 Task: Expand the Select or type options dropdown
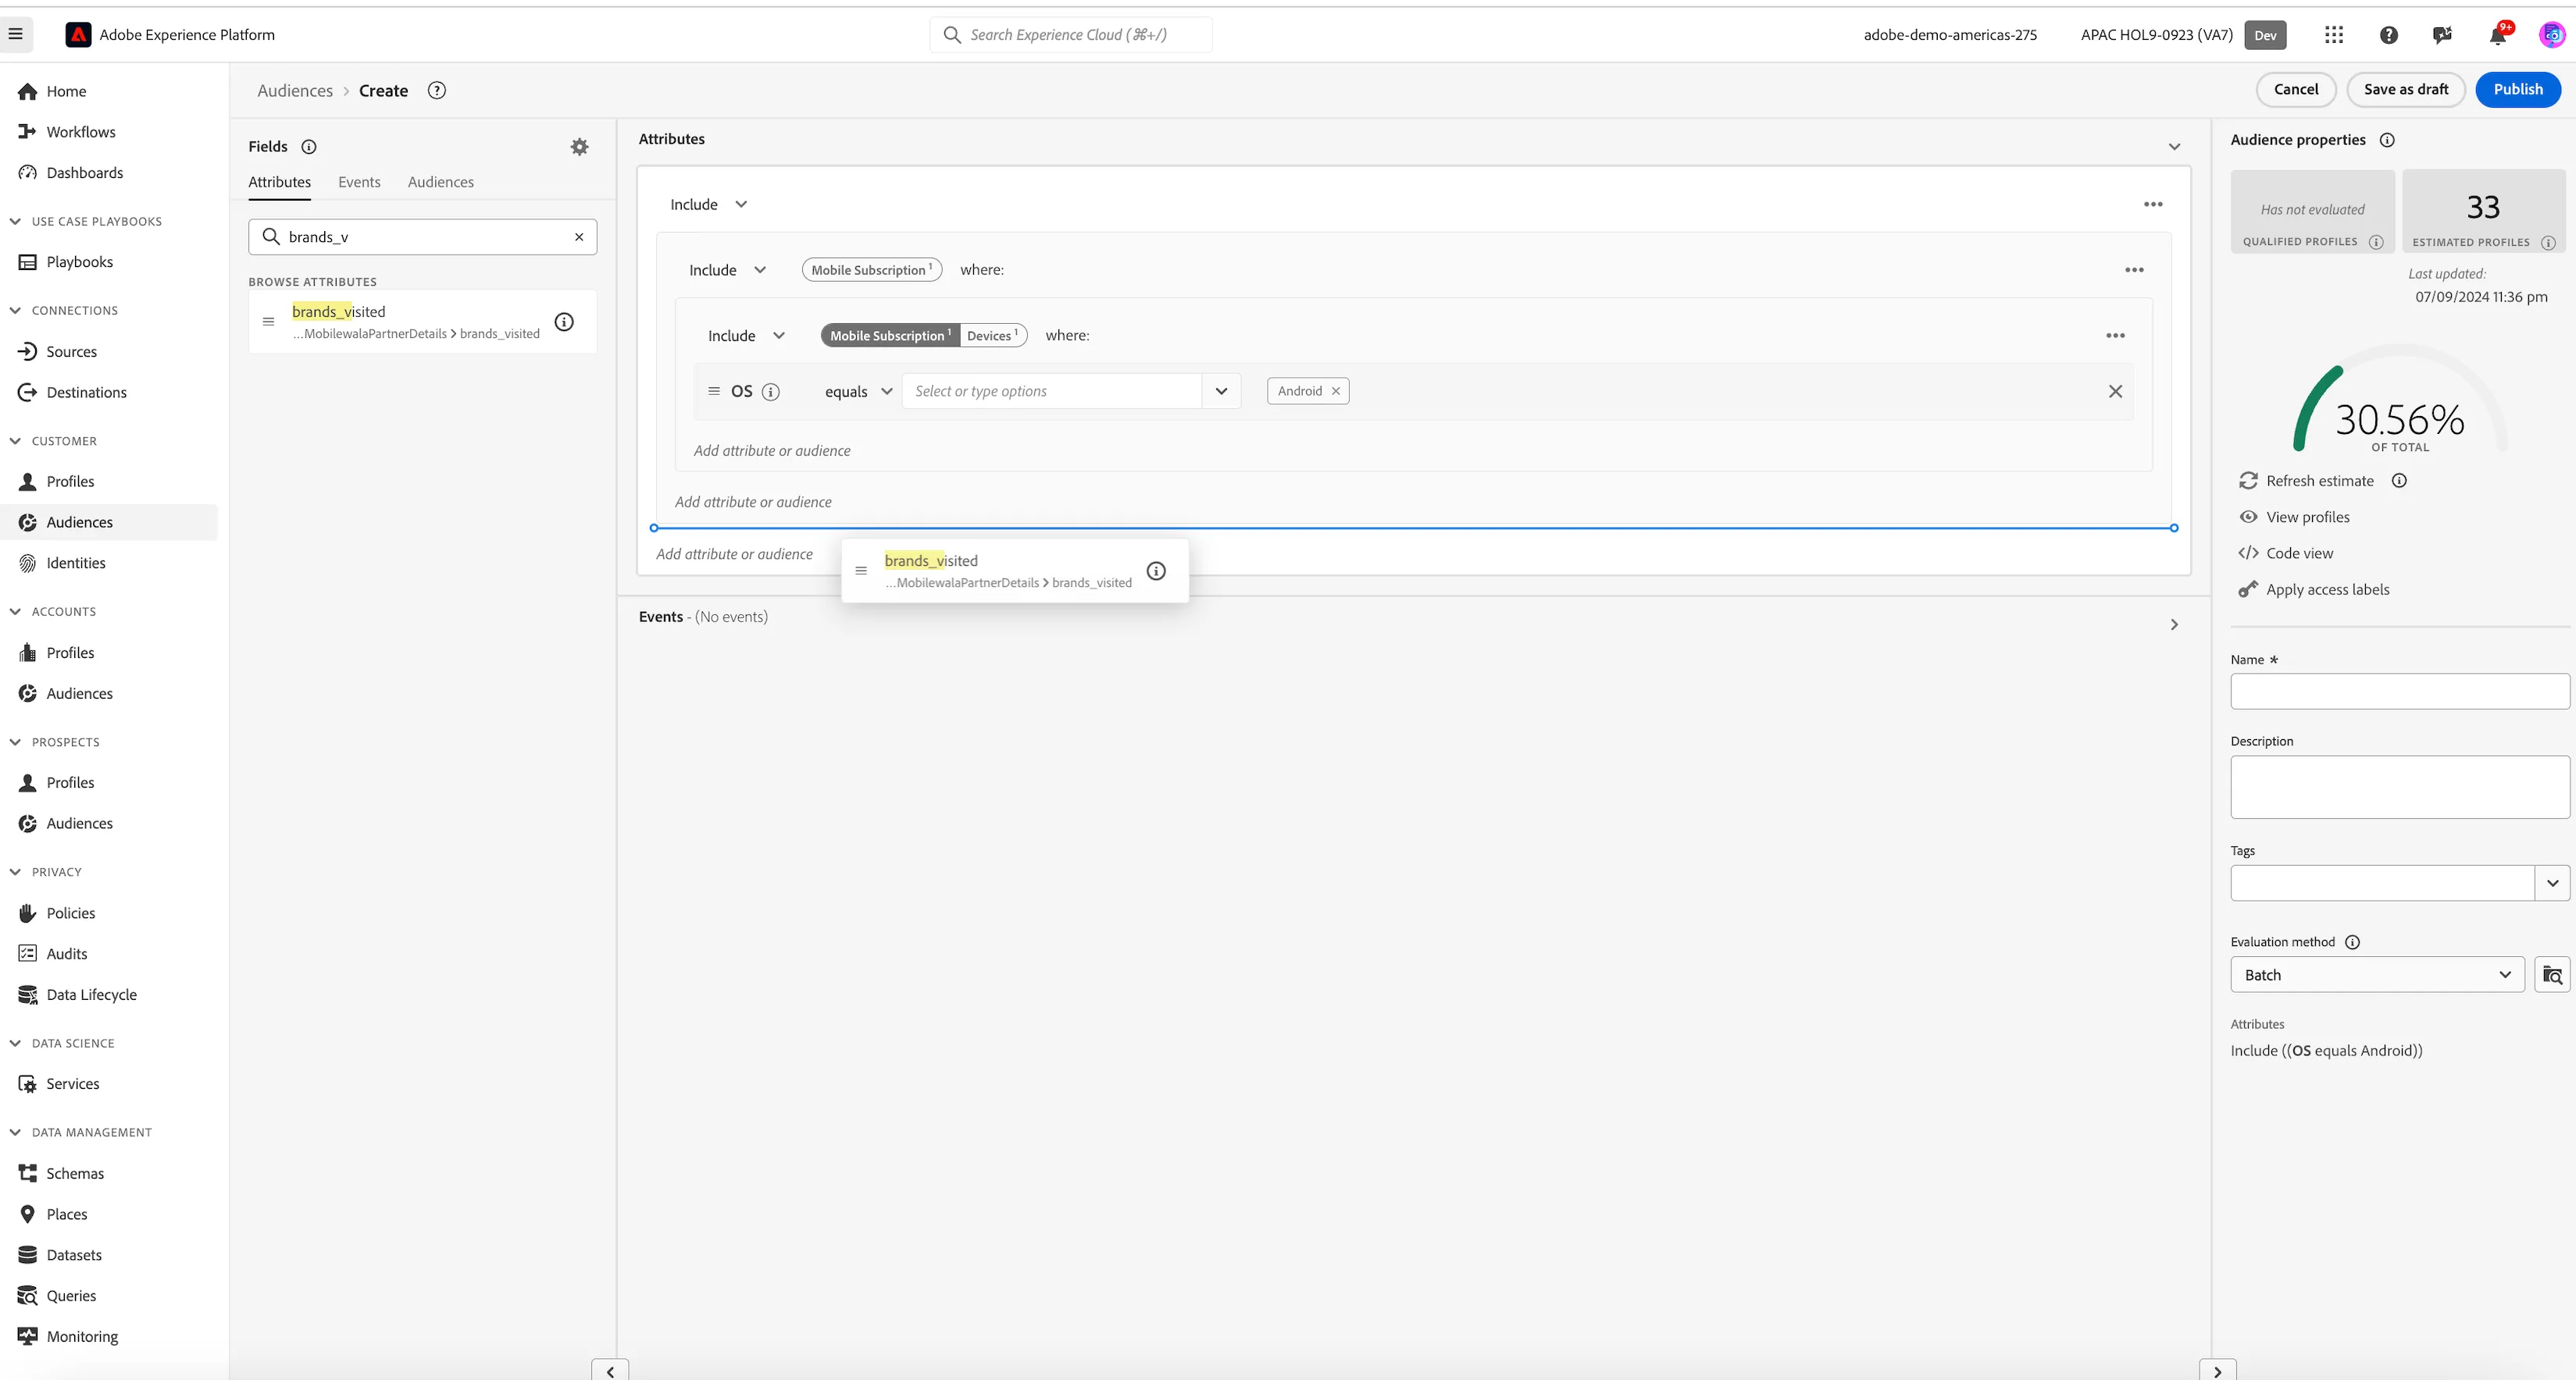point(1221,392)
